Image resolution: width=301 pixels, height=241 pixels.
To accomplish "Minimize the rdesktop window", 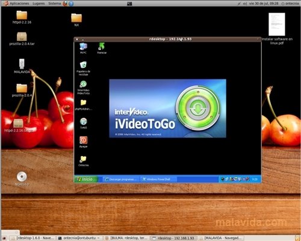I will (x=83, y=39).
